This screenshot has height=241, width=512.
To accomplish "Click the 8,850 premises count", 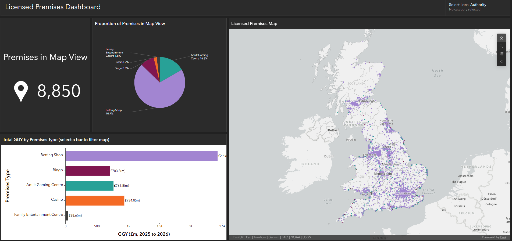I will click(x=59, y=91).
